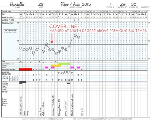Click the APPLESEED FERTILITY footer credit
Screen dimensions: 152x121
(55, 119)
